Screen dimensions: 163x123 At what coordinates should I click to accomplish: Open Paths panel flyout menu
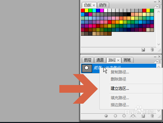(159, 62)
